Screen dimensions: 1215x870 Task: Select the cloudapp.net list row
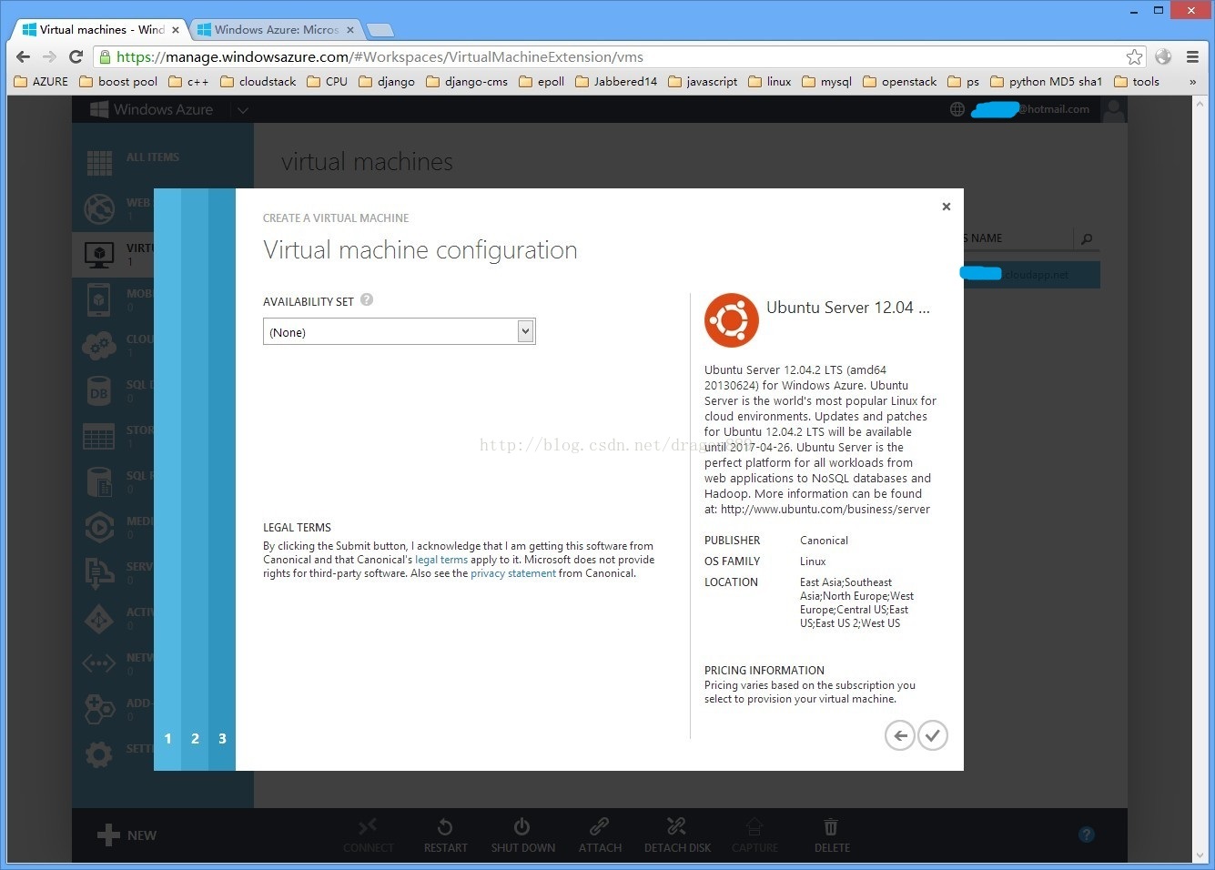coord(1030,275)
